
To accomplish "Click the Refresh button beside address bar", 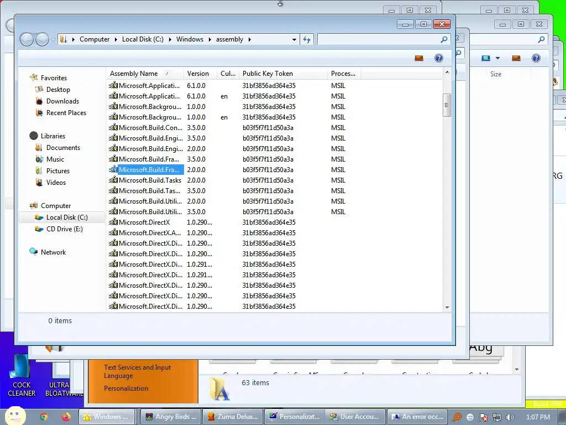I will click(306, 39).
